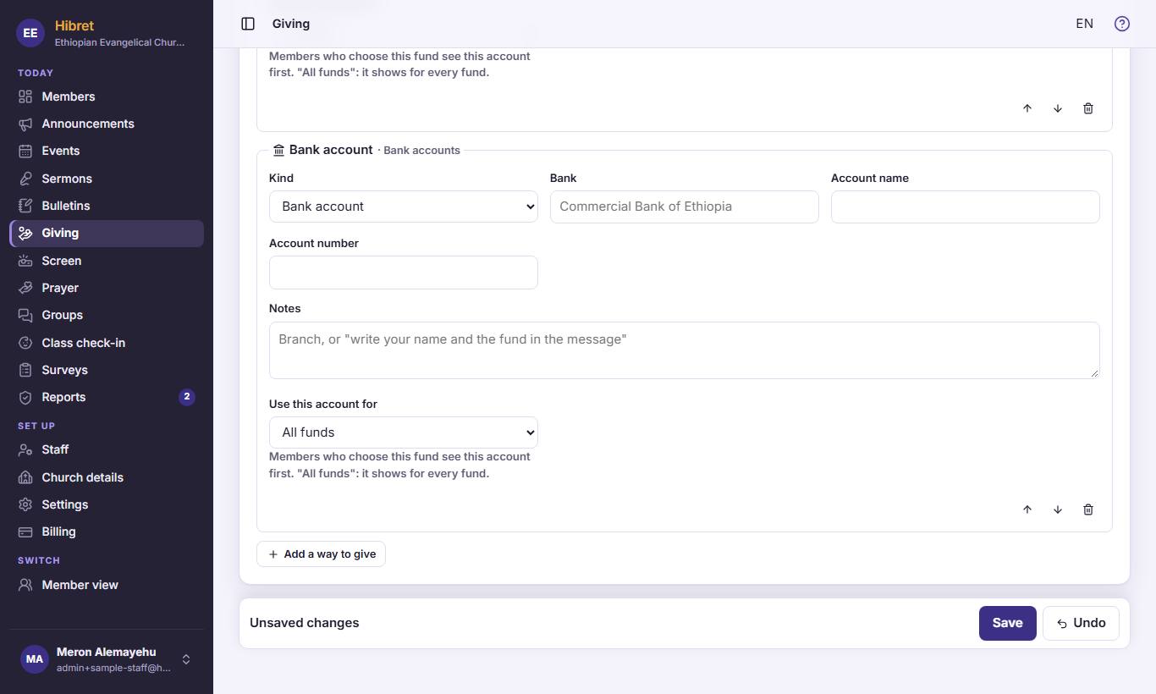Delete the Bank account card
The height and width of the screenshot is (694, 1156).
(x=1088, y=509)
